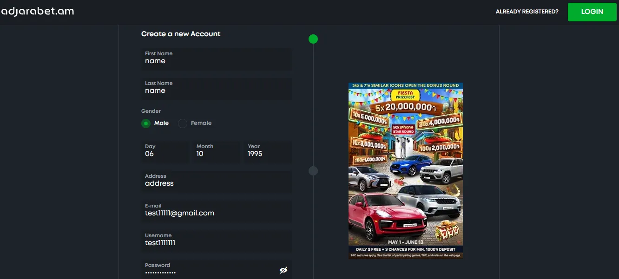Select the Male gender option
619x279 pixels.
pyautogui.click(x=155, y=123)
